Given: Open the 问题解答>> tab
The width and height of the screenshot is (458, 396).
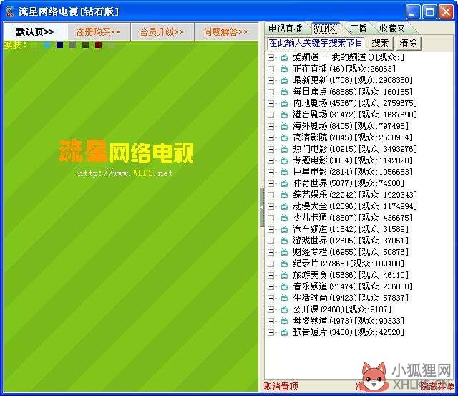Looking at the screenshot, I should (226, 32).
